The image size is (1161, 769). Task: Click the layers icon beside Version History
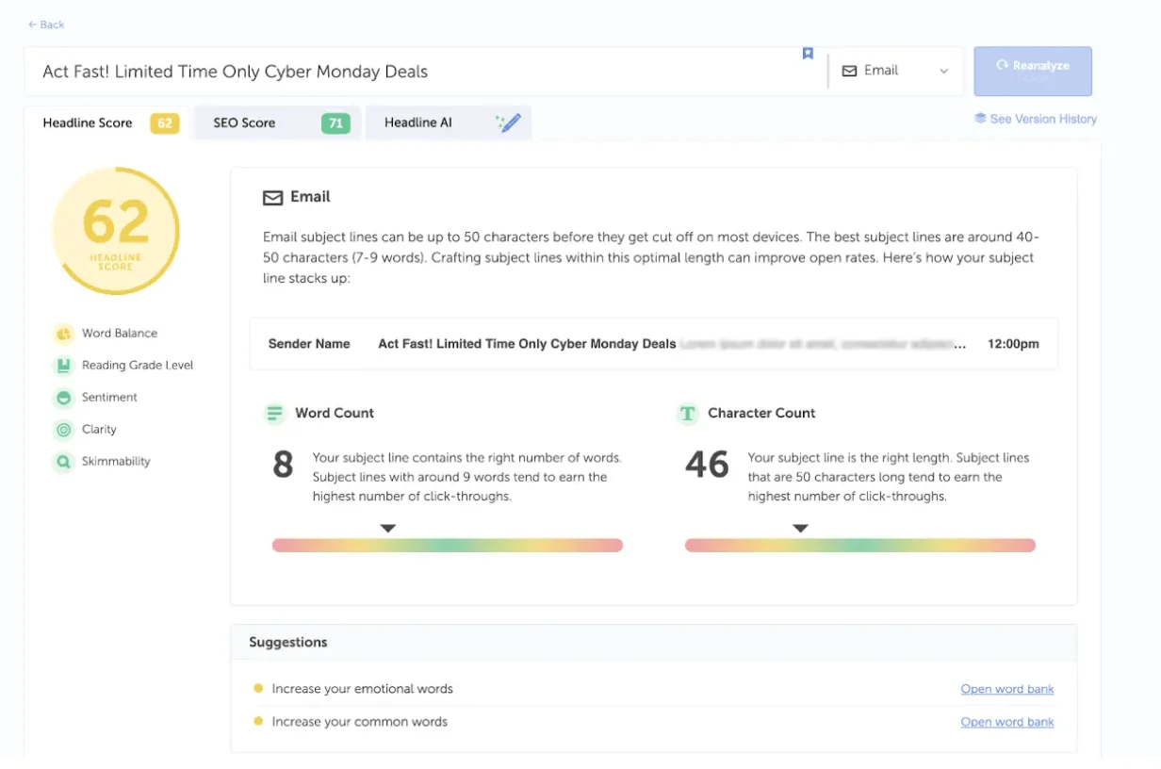(x=980, y=119)
